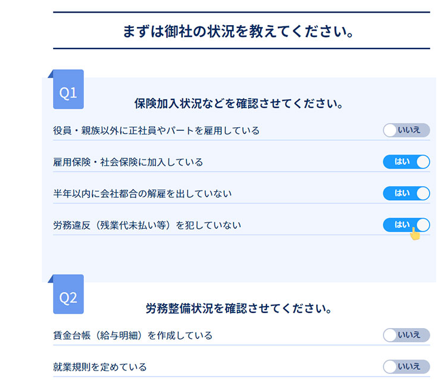Image resolution: width=444 pixels, height=389 pixels.
Task: Select the 雇用保険・社会保険に加入している row text
Action: click(128, 162)
